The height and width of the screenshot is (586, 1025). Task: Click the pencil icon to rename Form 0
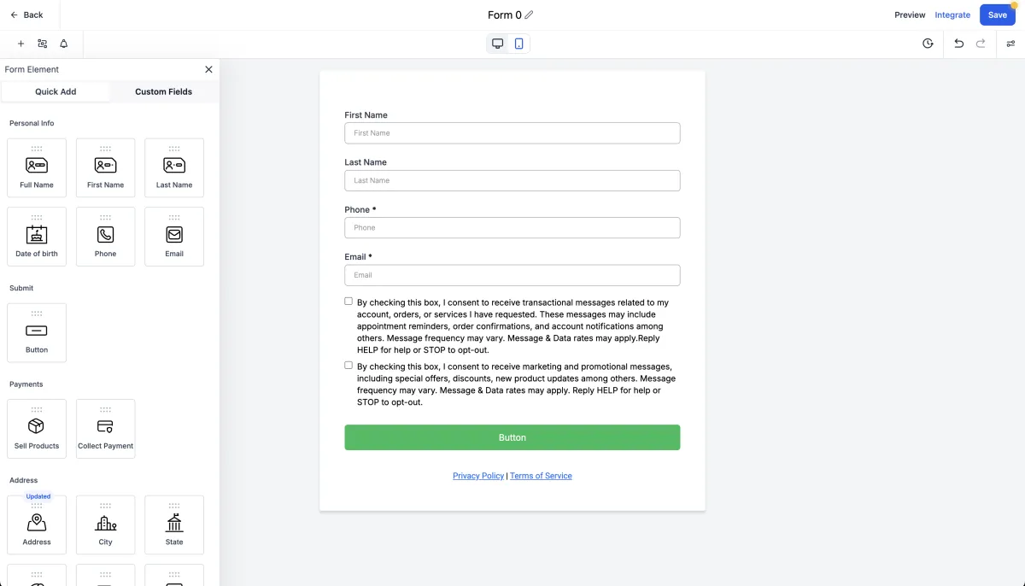click(529, 15)
